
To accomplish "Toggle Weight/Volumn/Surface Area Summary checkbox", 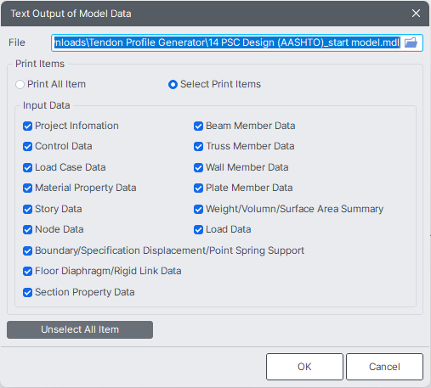I will [x=198, y=209].
